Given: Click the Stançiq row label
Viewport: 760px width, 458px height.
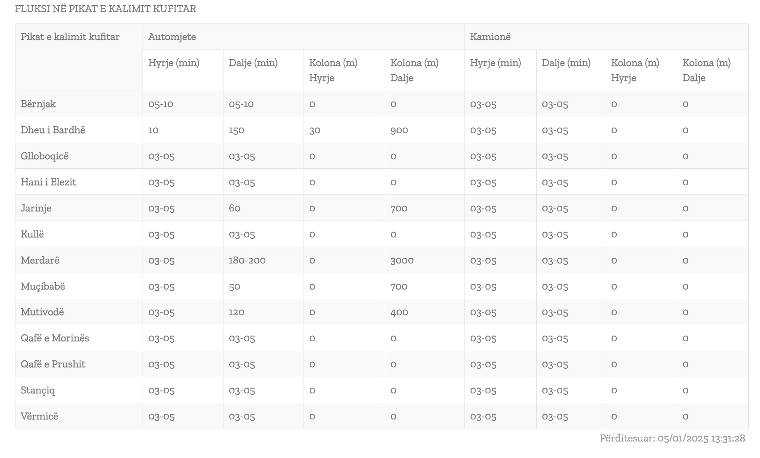Looking at the screenshot, I should pos(38,390).
